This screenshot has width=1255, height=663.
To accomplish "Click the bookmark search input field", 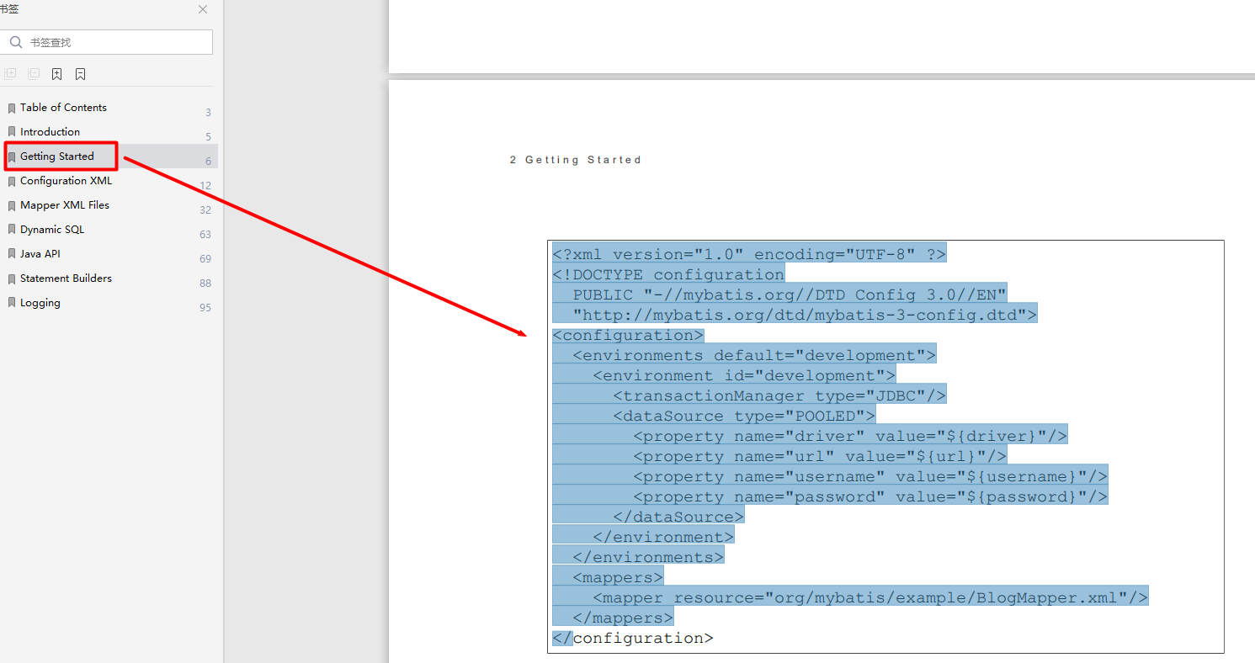I will [106, 42].
